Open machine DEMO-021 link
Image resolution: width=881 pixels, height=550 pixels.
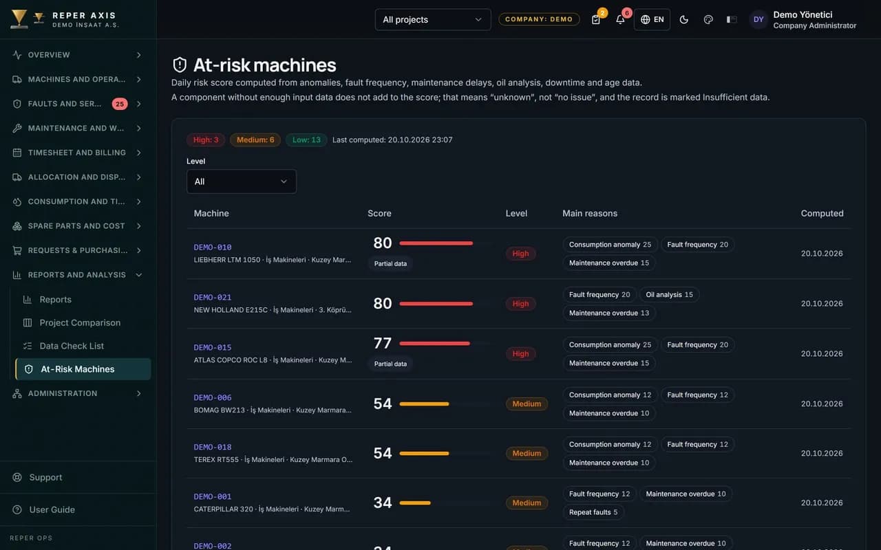click(x=213, y=298)
